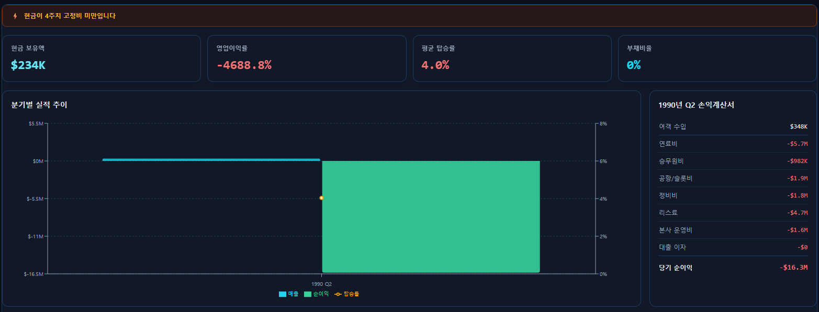Click the 분기별 실적 추이 chart title
The image size is (819, 312).
[39, 105]
